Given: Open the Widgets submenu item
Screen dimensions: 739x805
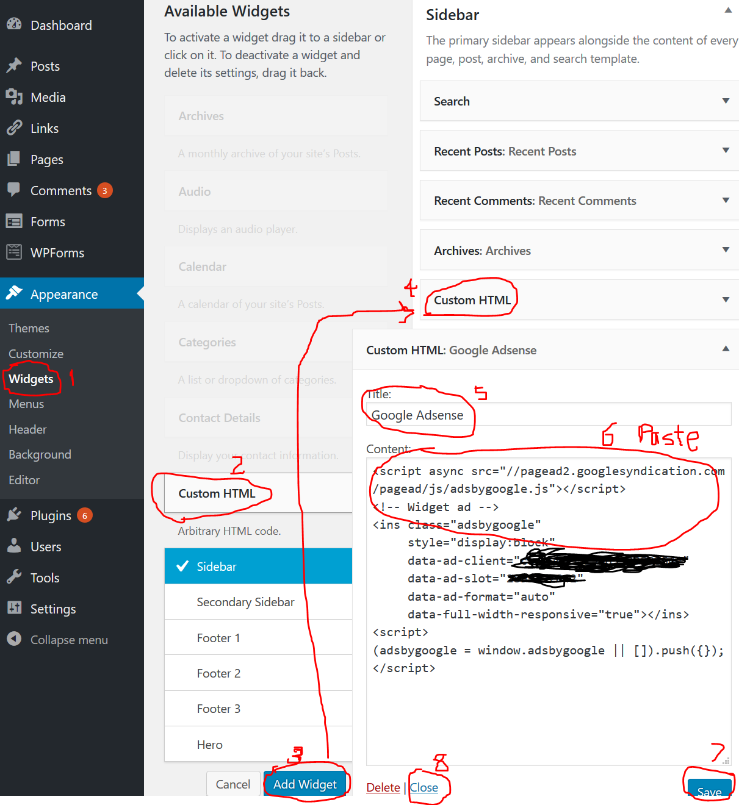Looking at the screenshot, I should pos(31,379).
